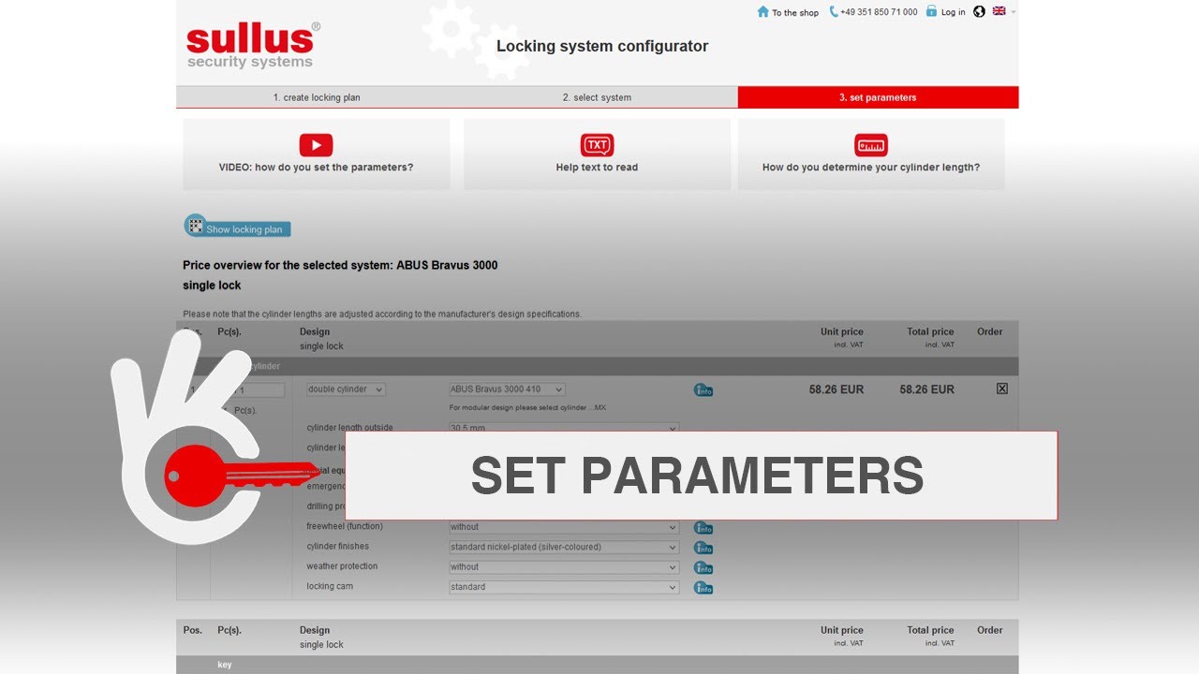This screenshot has height=674, width=1199.
Task: Click the Pc(s). quantity input field
Action: pos(257,390)
